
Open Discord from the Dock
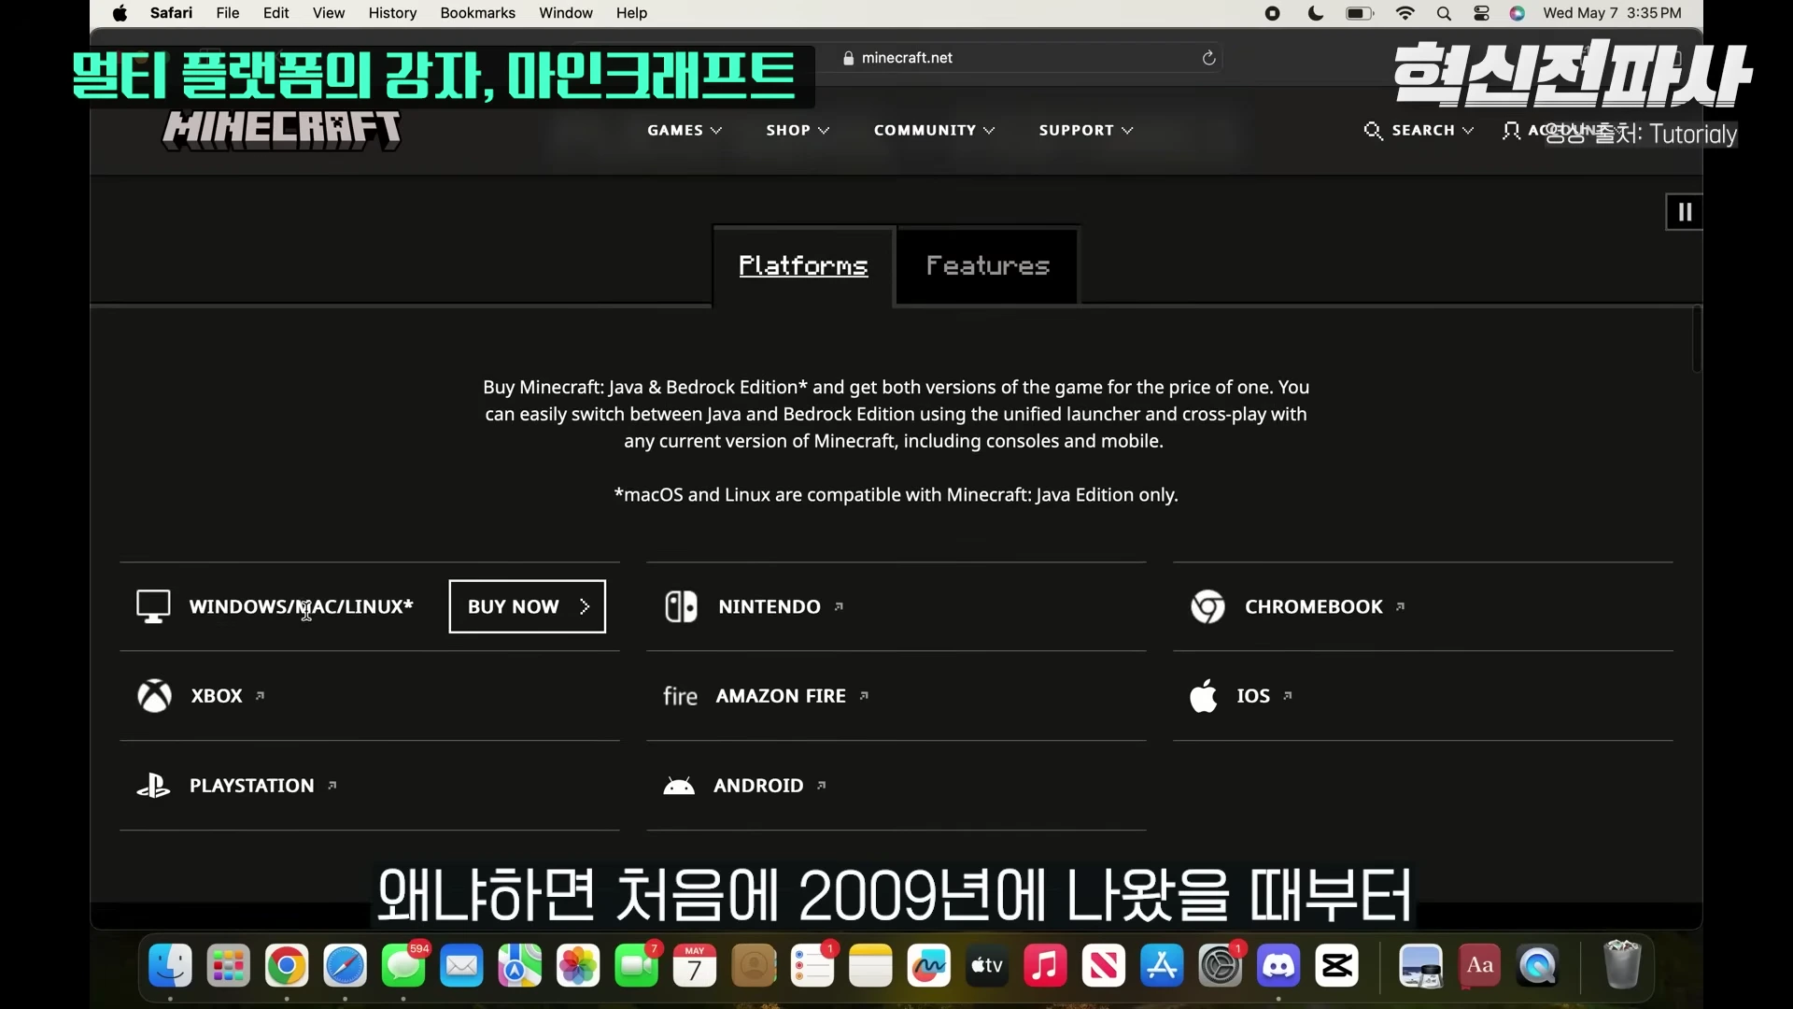coord(1278,966)
